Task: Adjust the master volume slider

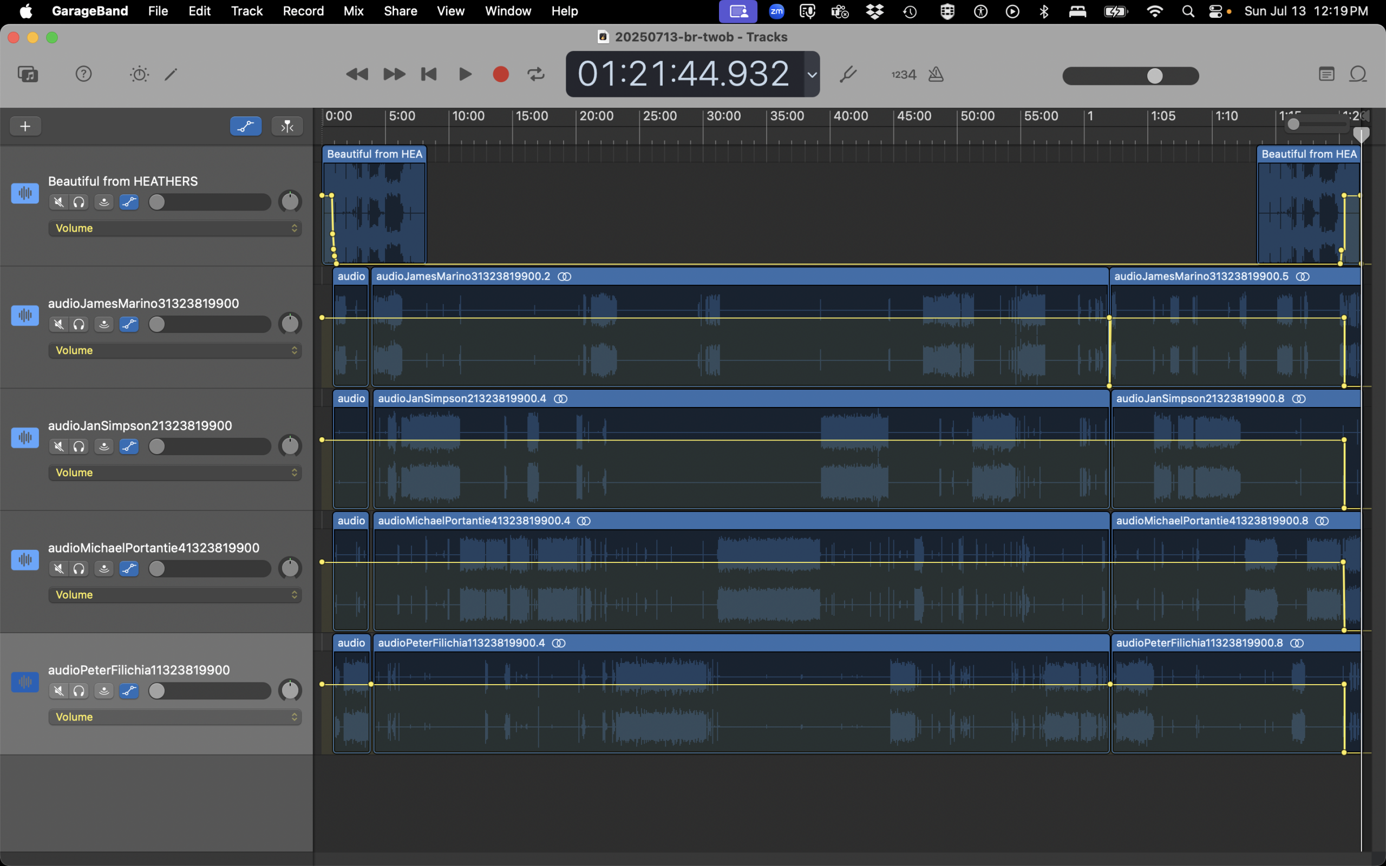Action: point(1130,76)
